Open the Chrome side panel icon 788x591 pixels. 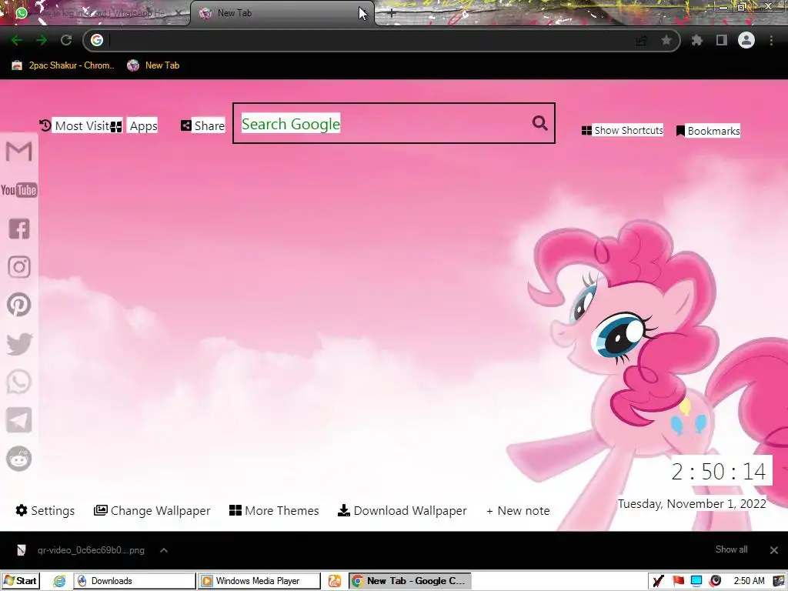coord(722,40)
